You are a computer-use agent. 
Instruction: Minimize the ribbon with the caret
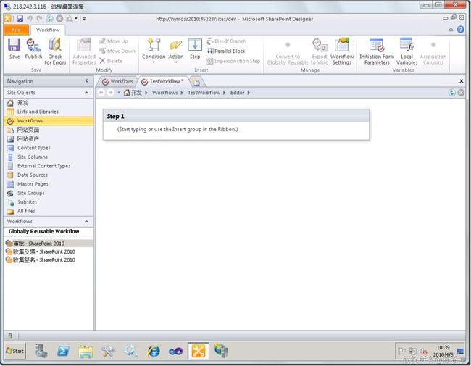tap(451, 30)
